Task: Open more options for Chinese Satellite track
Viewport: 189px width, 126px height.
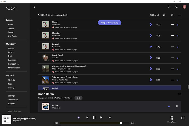Action: 173,69
